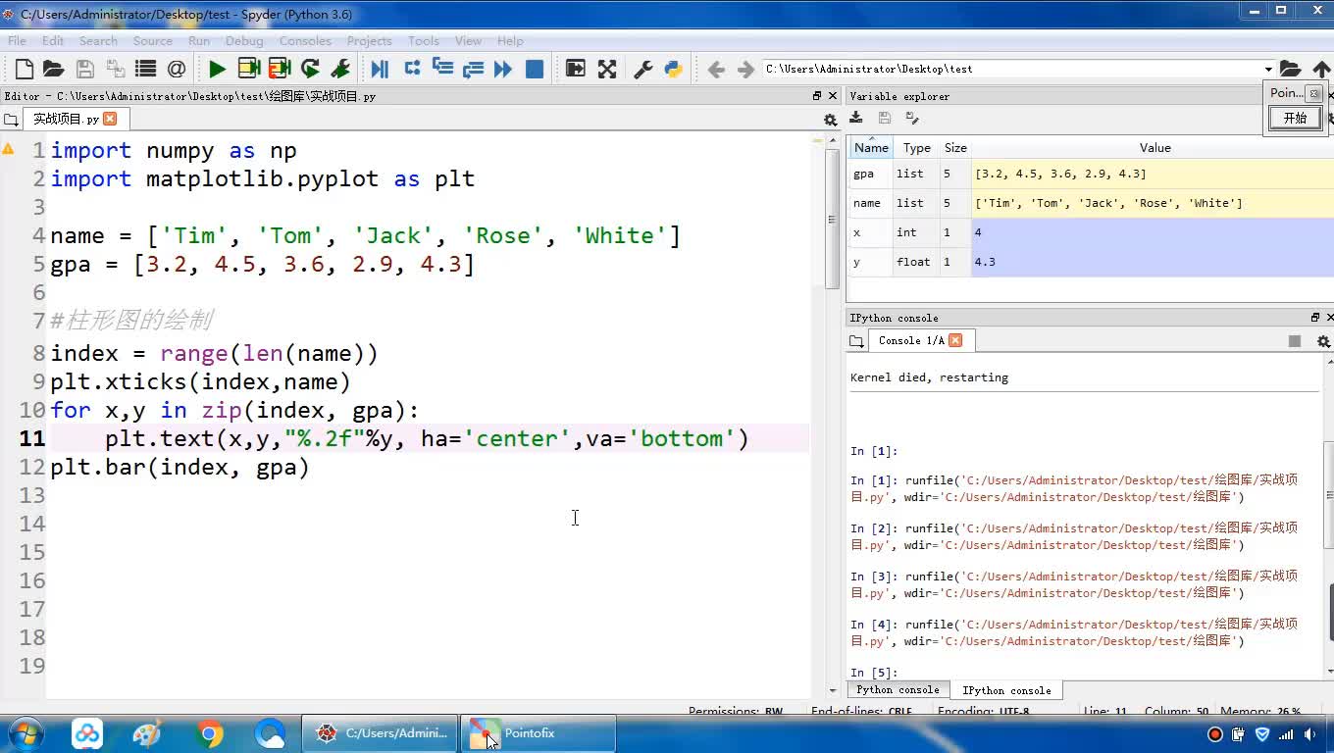Stop debugging with the blue square

535,69
